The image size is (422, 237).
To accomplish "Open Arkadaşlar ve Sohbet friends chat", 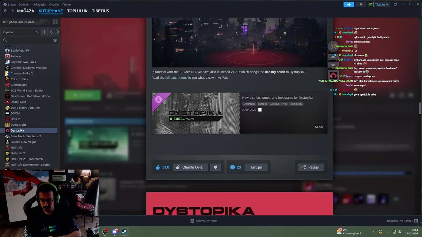I will tap(402, 221).
